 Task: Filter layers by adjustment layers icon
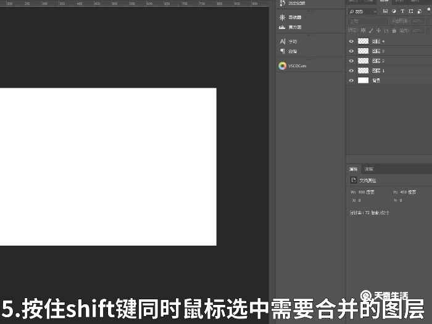coord(394,11)
